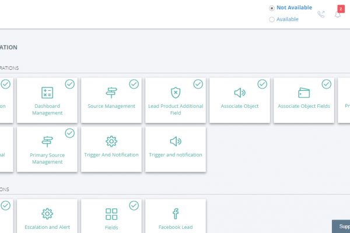350x233 pixels.
Task: Open the Facebook Lead label
Action: [176, 227]
